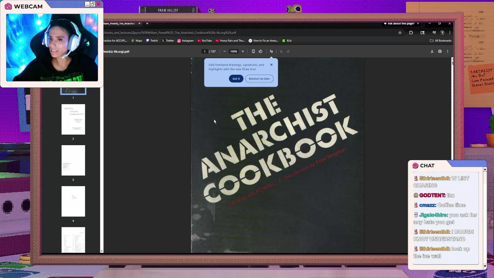
Task: Open the Lens search icon
Action: [423, 33]
